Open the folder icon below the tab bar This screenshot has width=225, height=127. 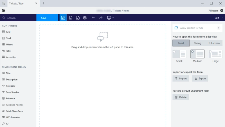[x=3, y=11]
